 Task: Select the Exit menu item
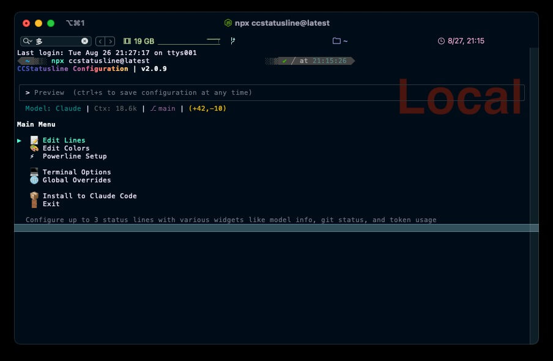[51, 204]
